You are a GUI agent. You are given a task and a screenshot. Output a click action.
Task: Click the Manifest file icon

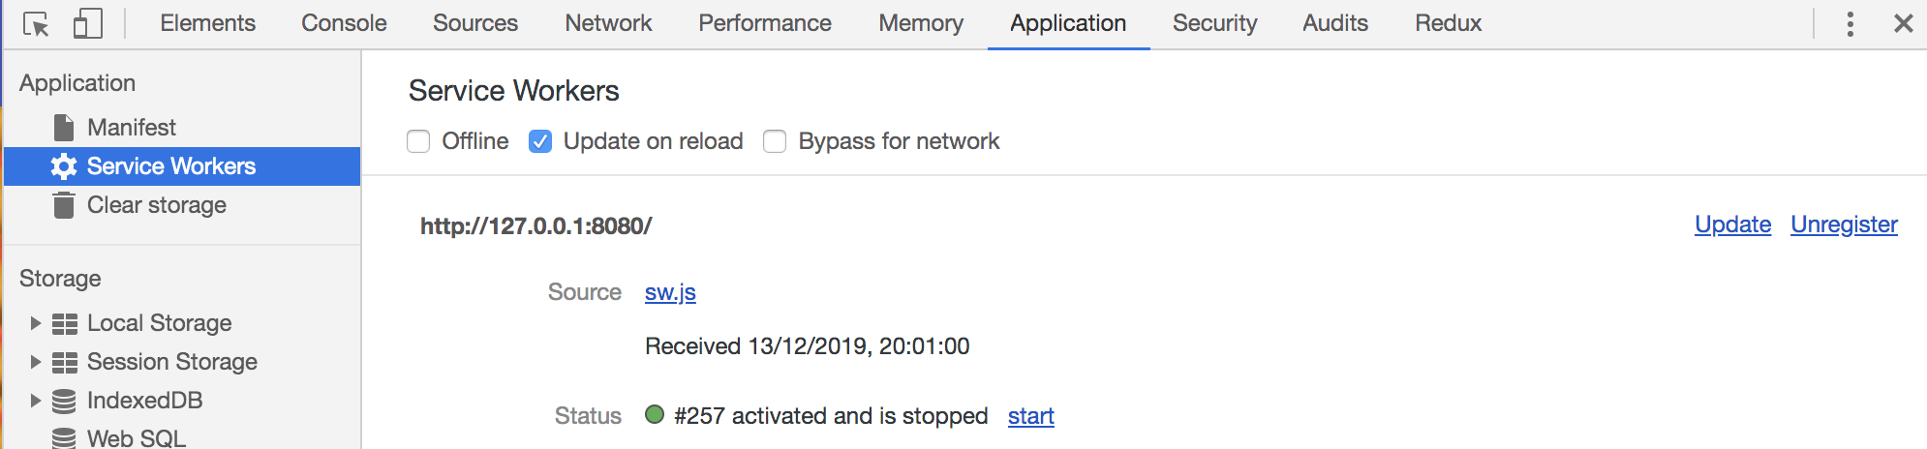coord(64,128)
